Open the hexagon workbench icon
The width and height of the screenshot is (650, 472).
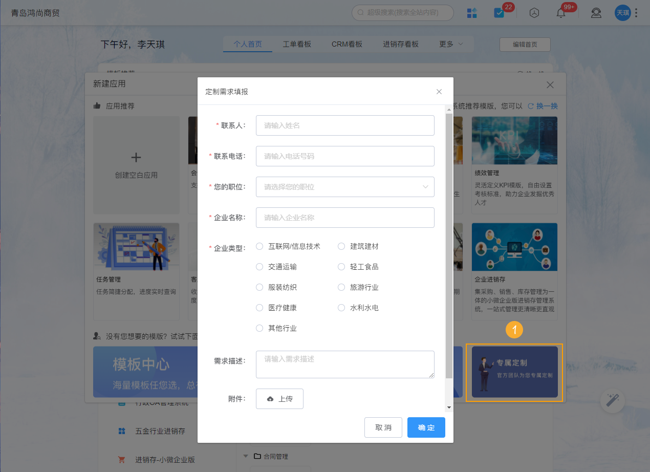tap(534, 13)
